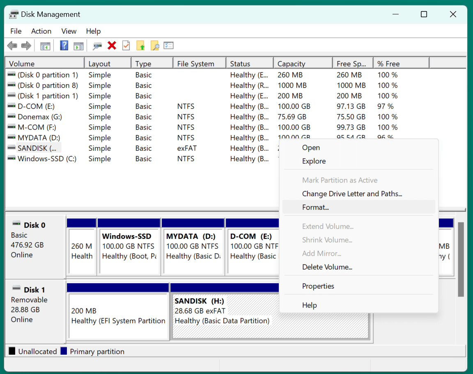Image resolution: width=473 pixels, height=374 pixels.
Task: Select Delete Volume... in context menu
Action: point(327,267)
